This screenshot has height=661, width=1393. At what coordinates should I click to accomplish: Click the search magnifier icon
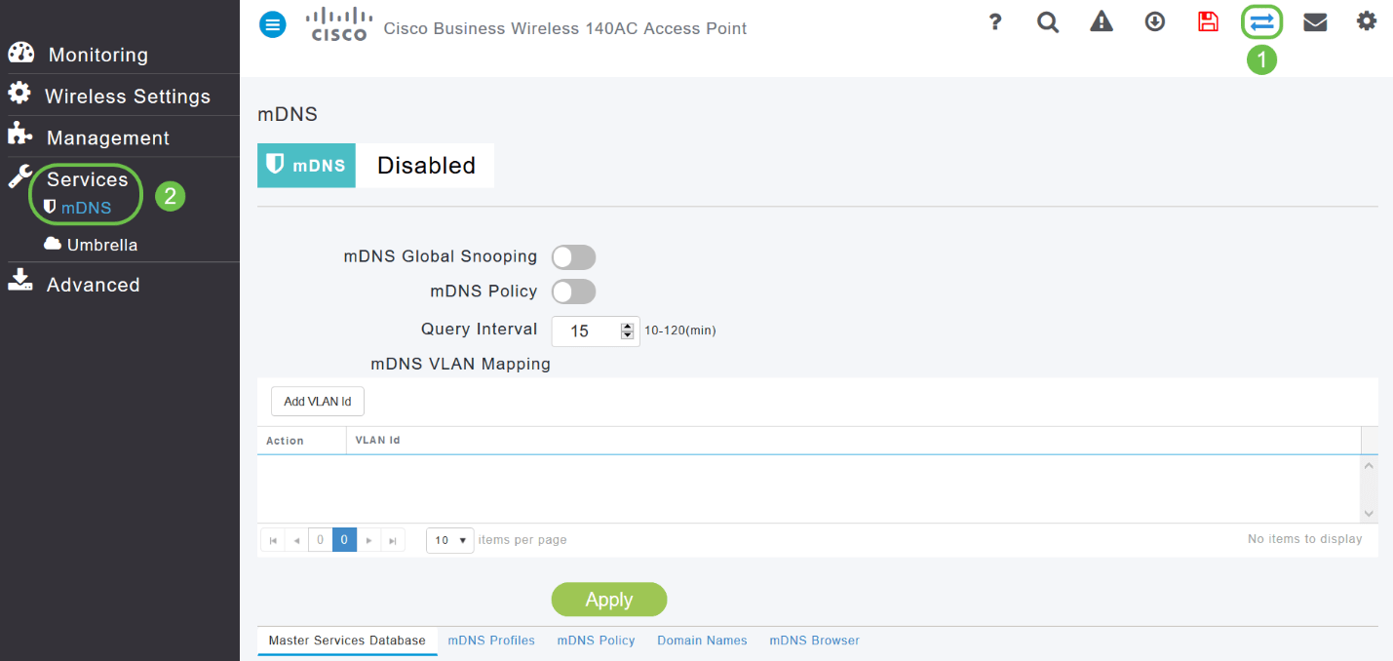click(1048, 22)
